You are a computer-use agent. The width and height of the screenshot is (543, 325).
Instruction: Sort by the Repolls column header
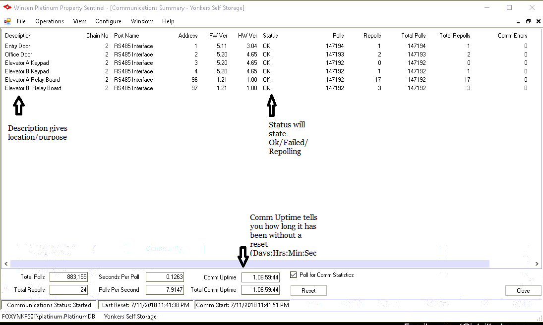click(372, 36)
